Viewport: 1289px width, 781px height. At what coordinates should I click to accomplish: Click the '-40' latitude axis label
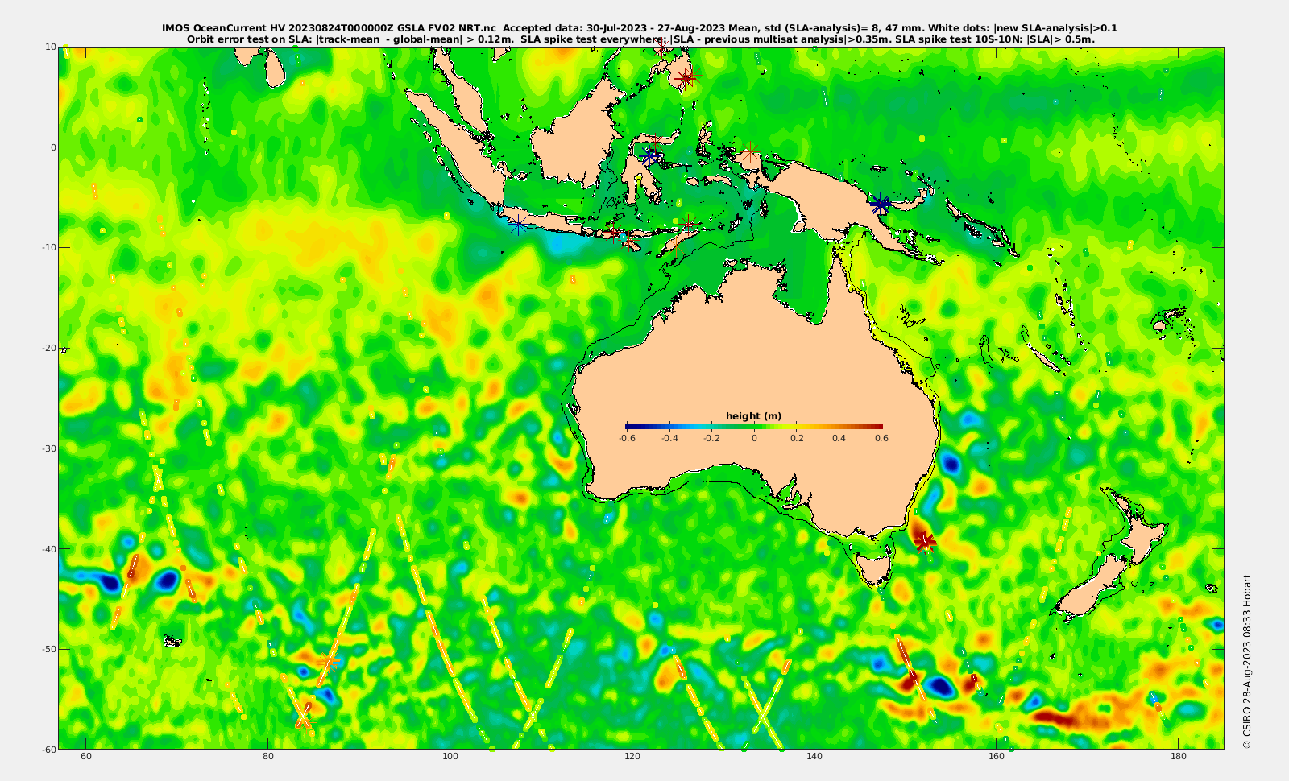49,549
